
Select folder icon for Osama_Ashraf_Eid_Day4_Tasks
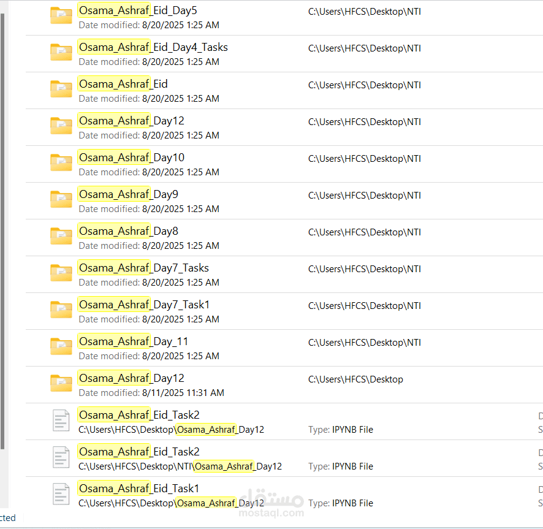[61, 52]
